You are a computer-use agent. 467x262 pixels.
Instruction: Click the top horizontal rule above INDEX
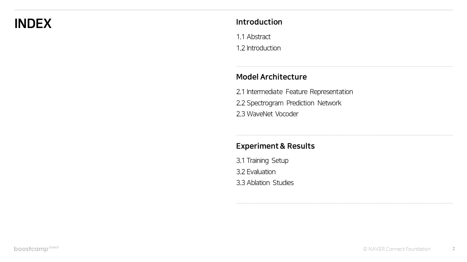click(233, 10)
